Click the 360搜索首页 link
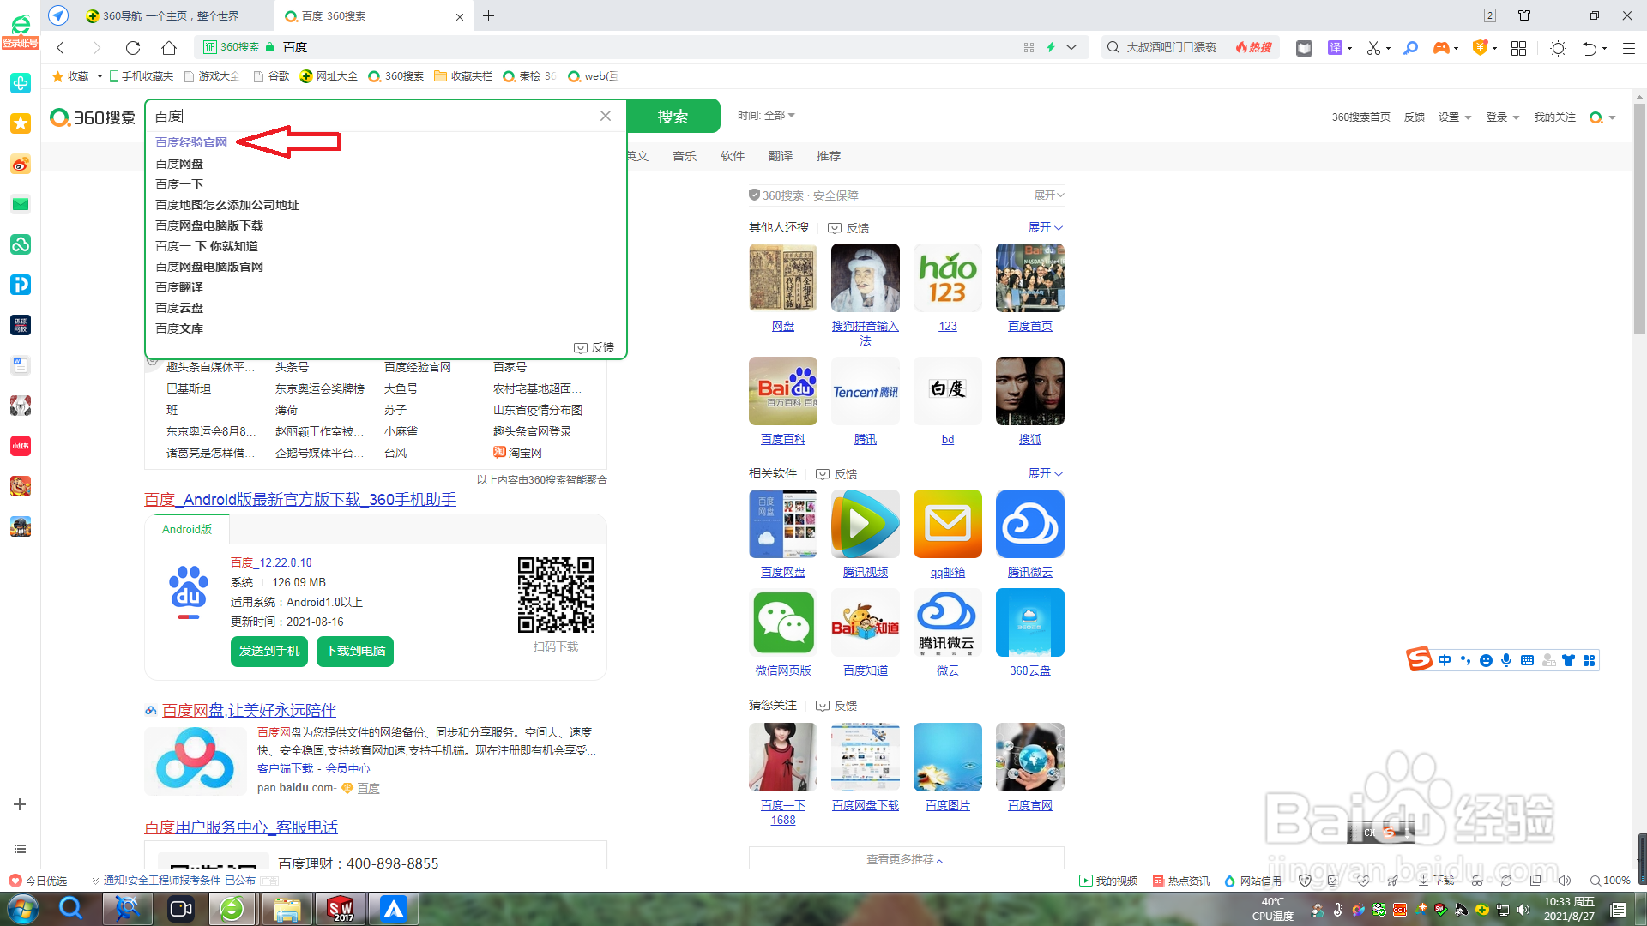The width and height of the screenshot is (1647, 926). (x=1360, y=117)
